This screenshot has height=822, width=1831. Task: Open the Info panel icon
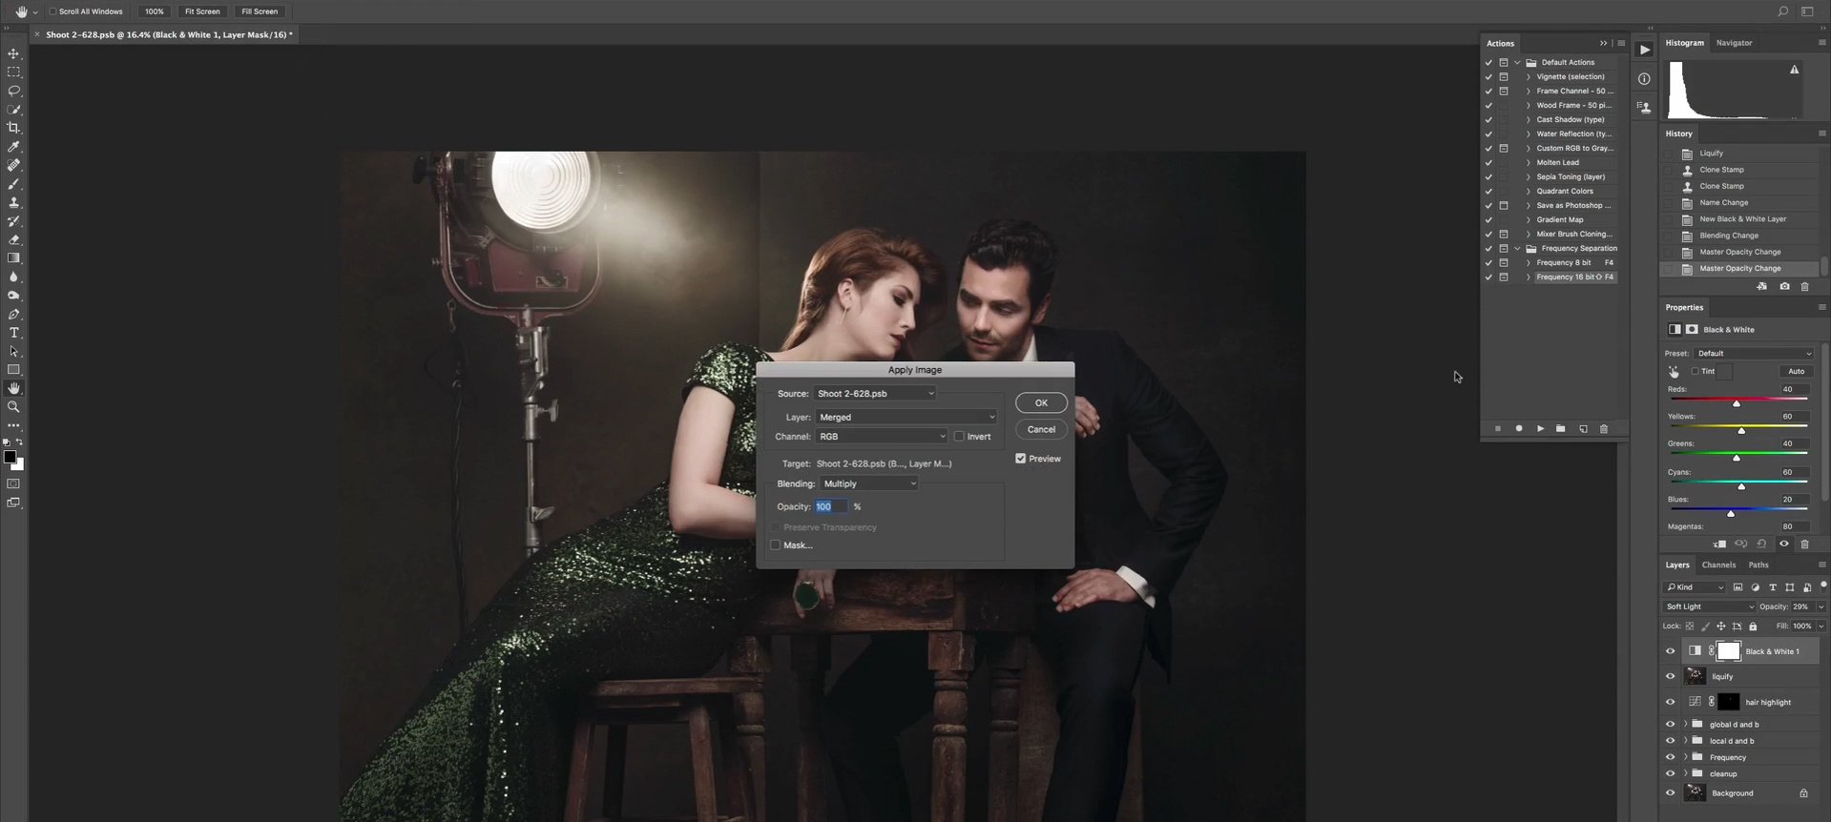tap(1644, 79)
